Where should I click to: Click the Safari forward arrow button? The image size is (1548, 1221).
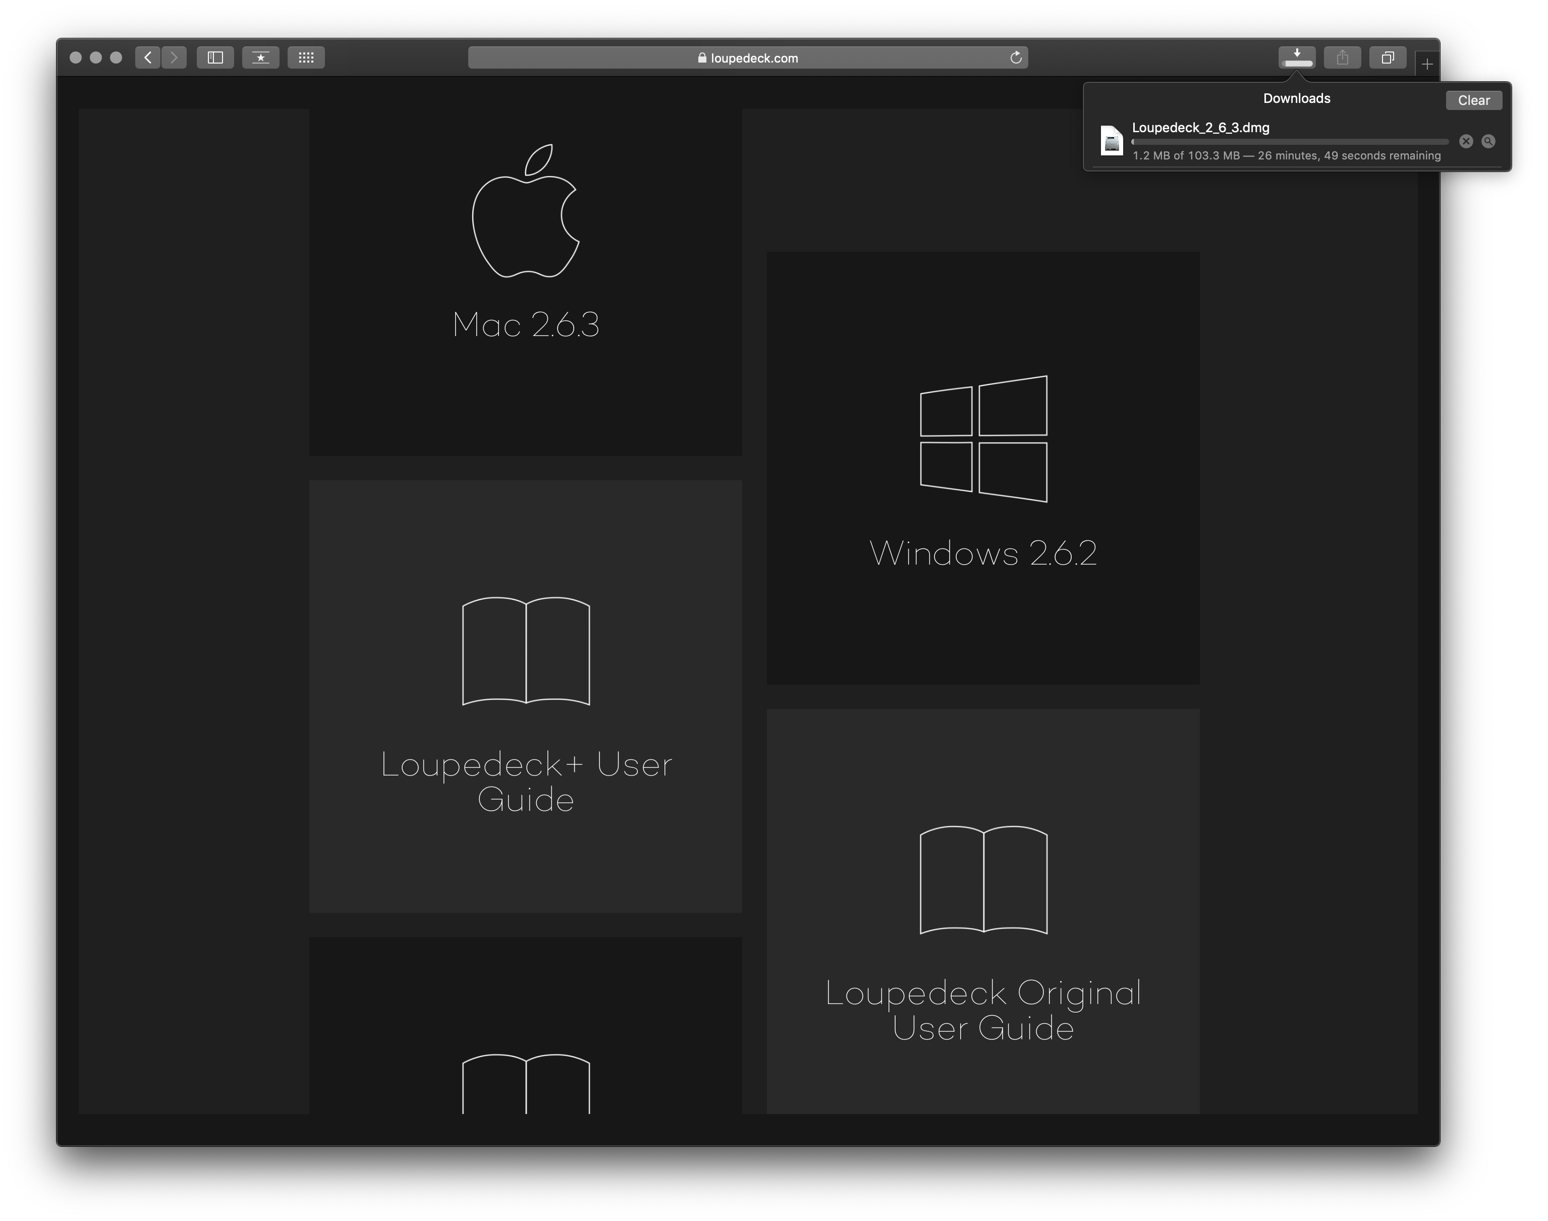(x=174, y=58)
